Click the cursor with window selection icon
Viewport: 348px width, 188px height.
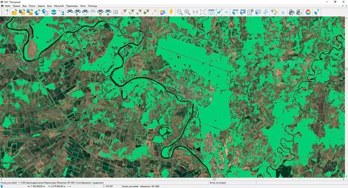coord(235,12)
